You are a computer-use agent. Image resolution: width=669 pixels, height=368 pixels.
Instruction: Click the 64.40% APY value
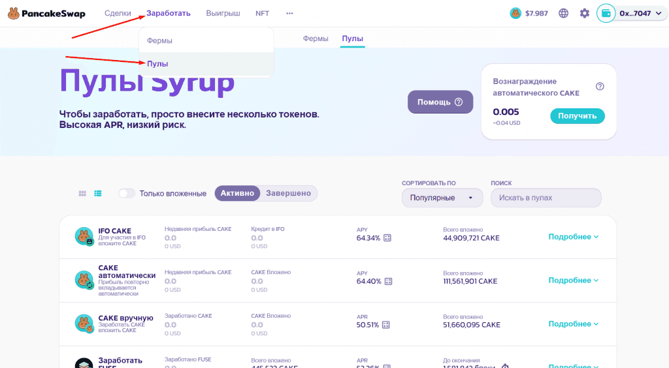click(x=368, y=281)
